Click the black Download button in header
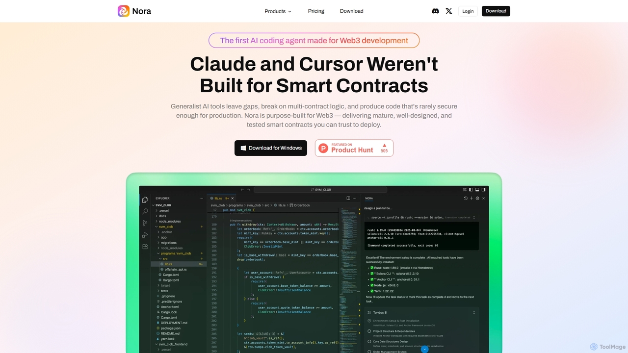The image size is (628, 353). pos(496,11)
